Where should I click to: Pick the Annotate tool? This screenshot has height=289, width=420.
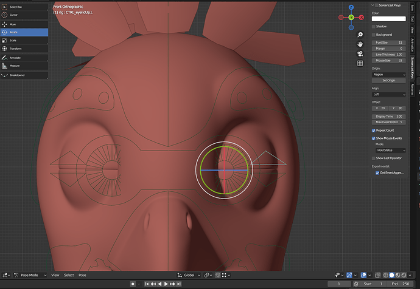pos(24,58)
